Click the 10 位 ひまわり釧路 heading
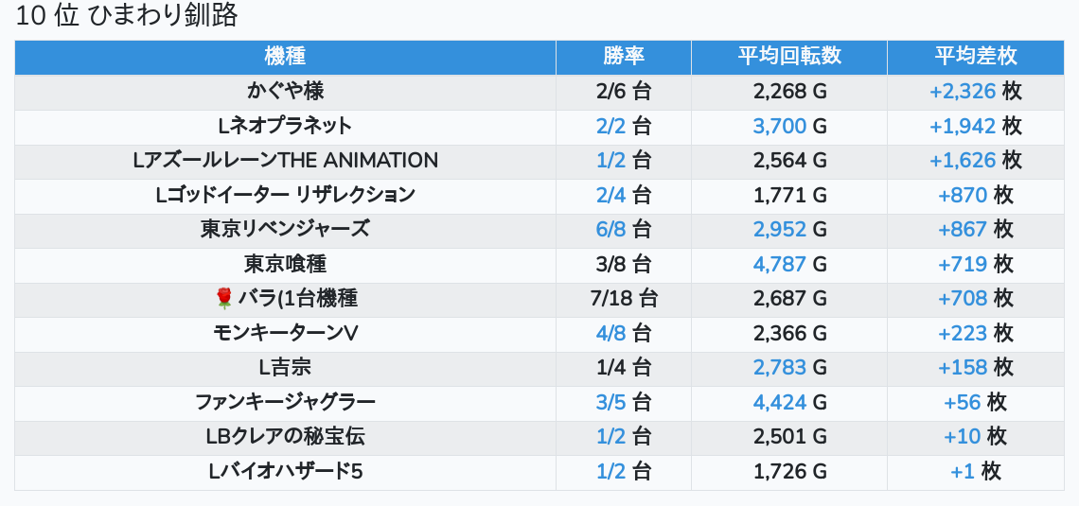This screenshot has height=506, width=1079. [x=127, y=16]
